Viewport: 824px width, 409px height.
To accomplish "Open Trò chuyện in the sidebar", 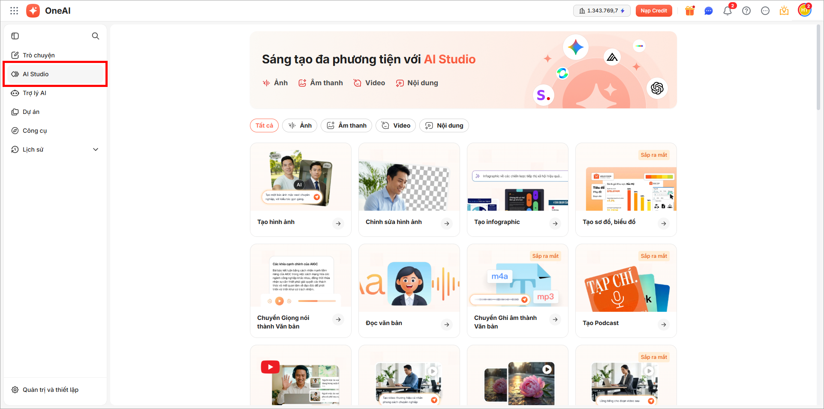I will click(55, 55).
